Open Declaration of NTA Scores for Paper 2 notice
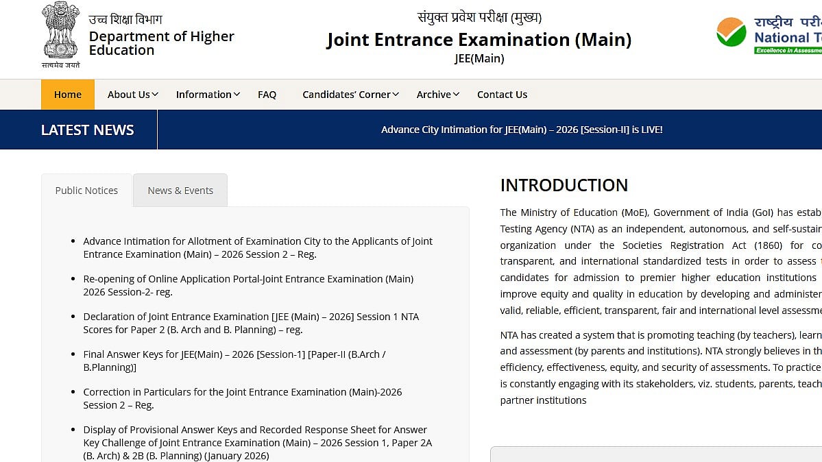Image resolution: width=822 pixels, height=462 pixels. (250, 323)
